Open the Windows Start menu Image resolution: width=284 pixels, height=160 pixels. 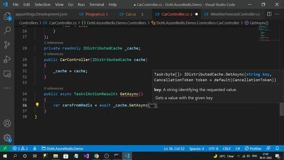5,156
